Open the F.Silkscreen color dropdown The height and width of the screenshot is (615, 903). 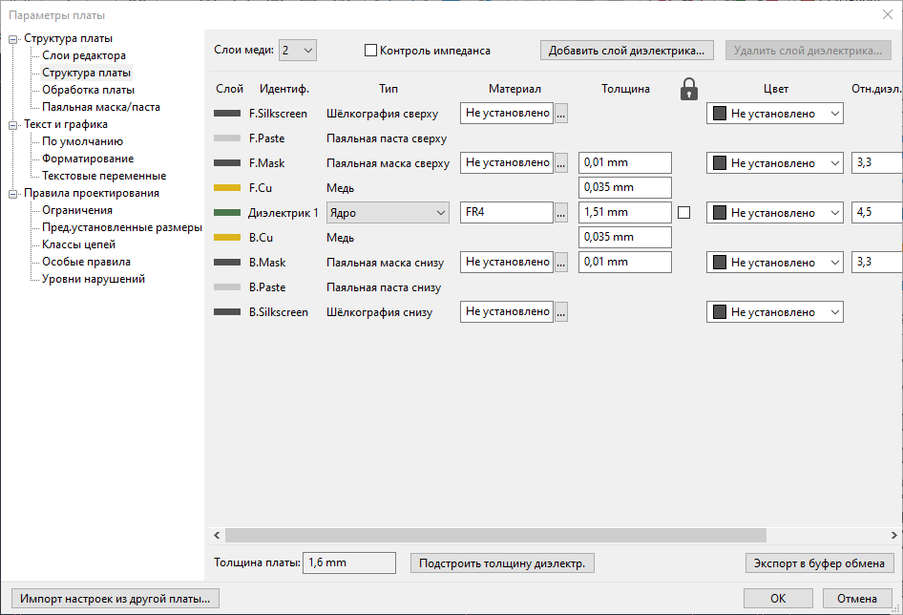click(775, 114)
